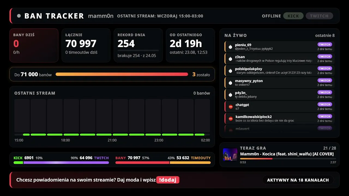This screenshot has width=349, height=196.
Task: Click the progress bar to 71 000 banów
Action: pyautogui.click(x=122, y=74)
